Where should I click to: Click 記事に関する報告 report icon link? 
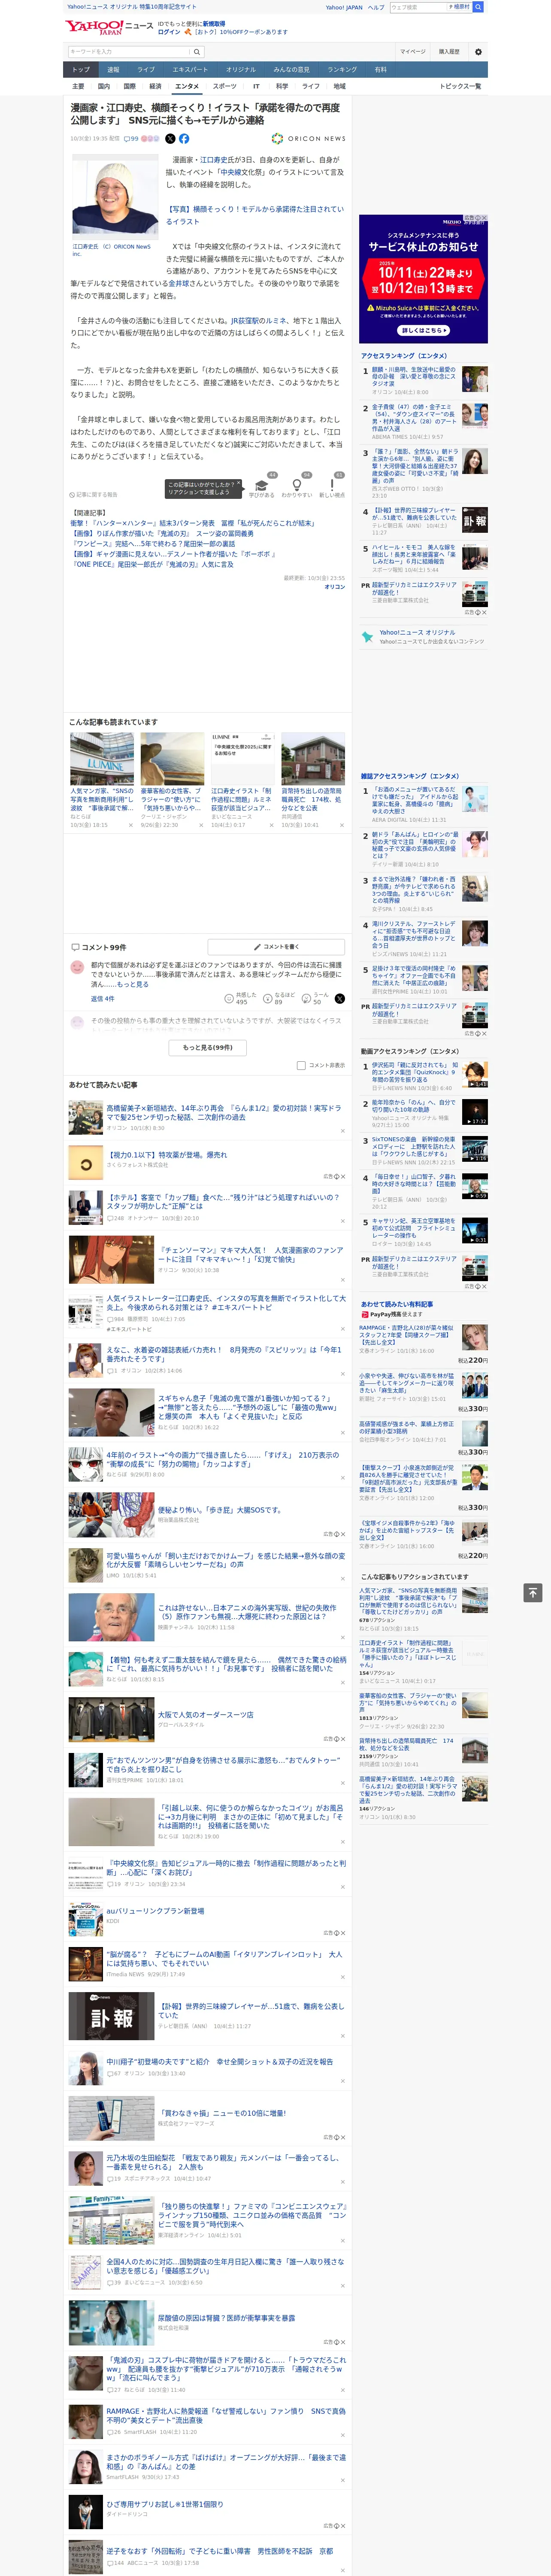click(94, 495)
